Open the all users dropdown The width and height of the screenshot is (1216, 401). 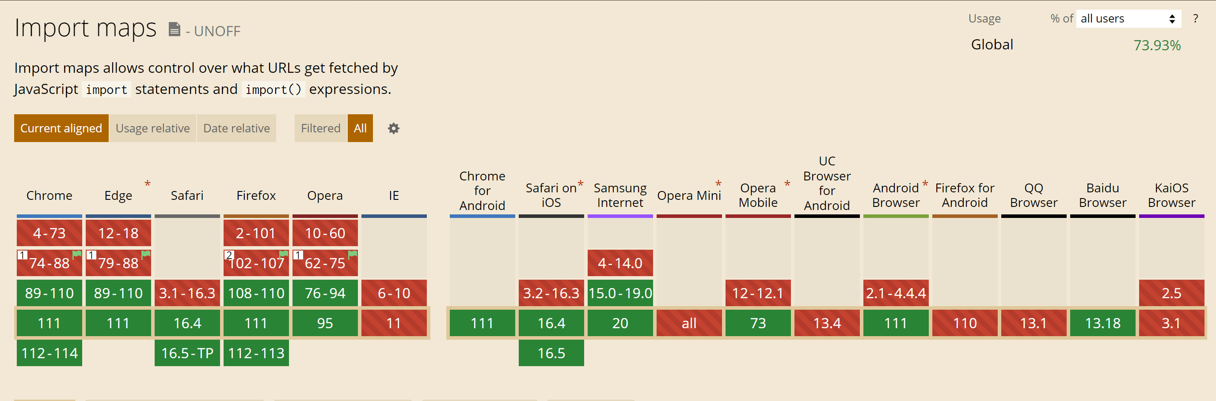[1128, 19]
